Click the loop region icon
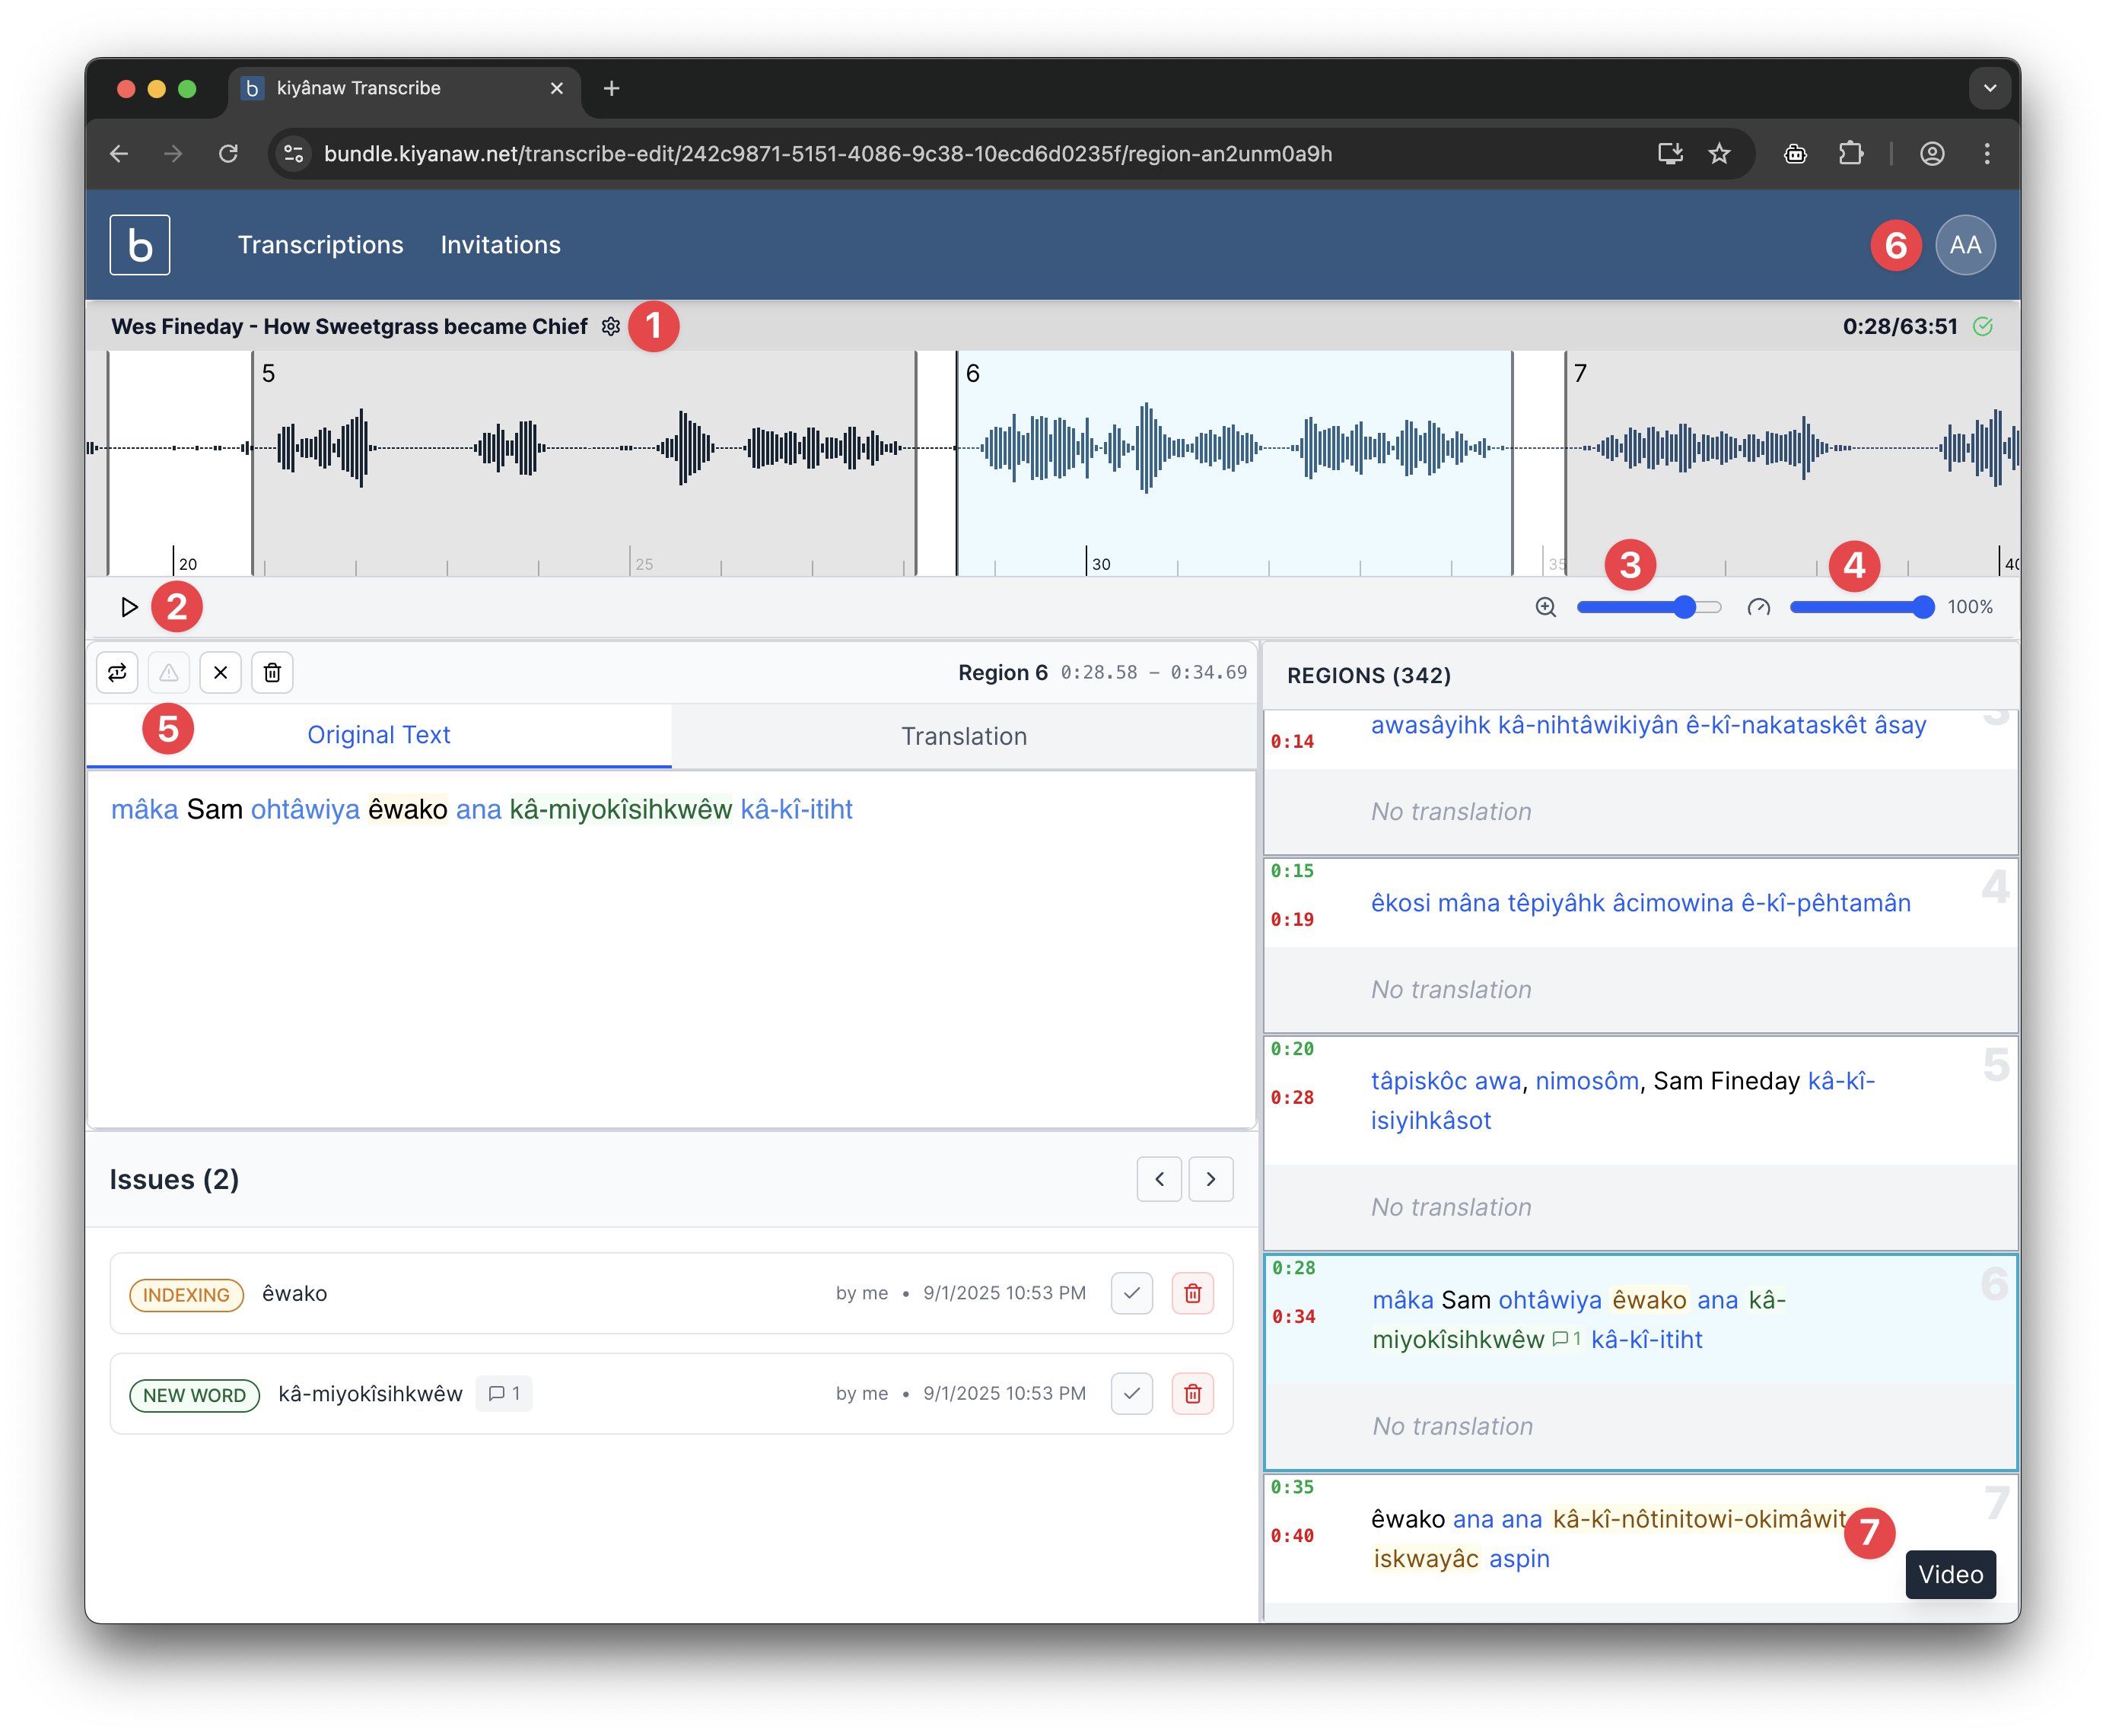The image size is (2106, 1736). pyautogui.click(x=117, y=672)
